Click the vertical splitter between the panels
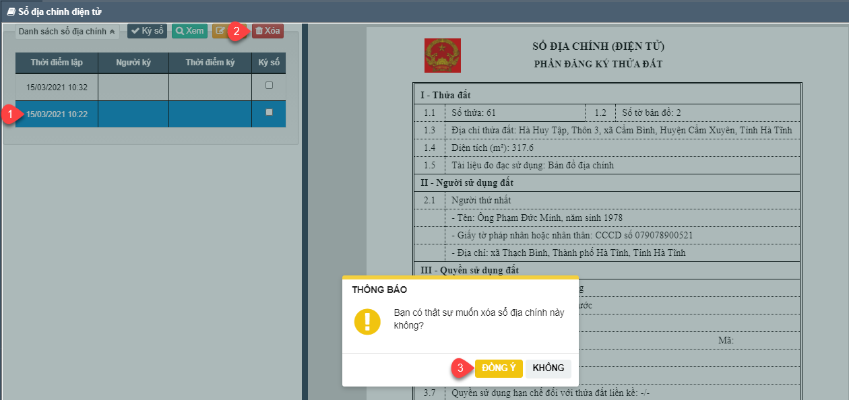Viewport: 849px width, 400px height. click(x=305, y=202)
